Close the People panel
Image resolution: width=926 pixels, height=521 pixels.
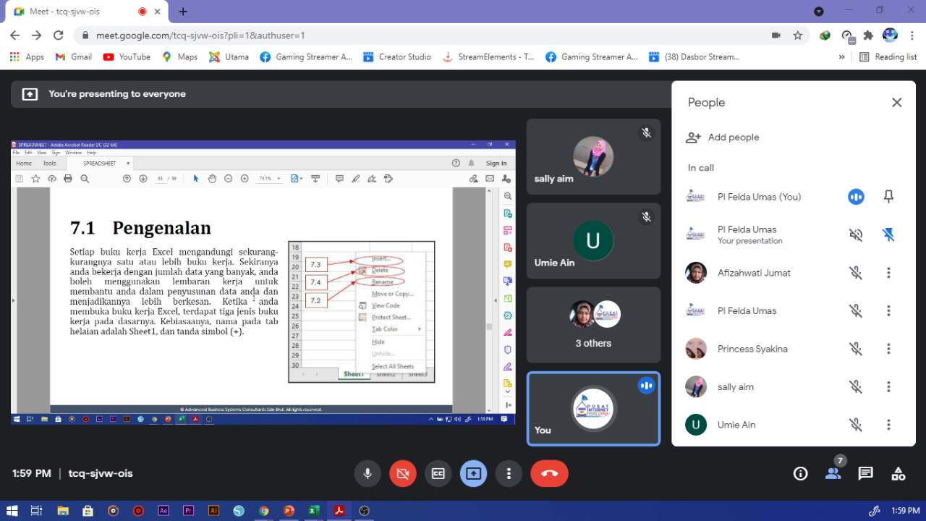click(896, 103)
